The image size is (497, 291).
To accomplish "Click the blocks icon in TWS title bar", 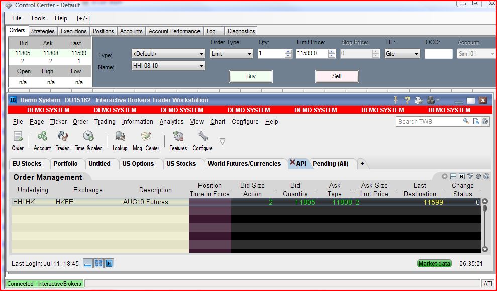I will pyautogui.click(x=431, y=100).
